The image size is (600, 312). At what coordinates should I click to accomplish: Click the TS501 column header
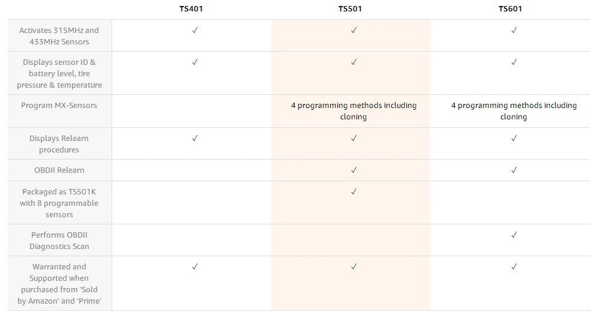[x=350, y=8]
